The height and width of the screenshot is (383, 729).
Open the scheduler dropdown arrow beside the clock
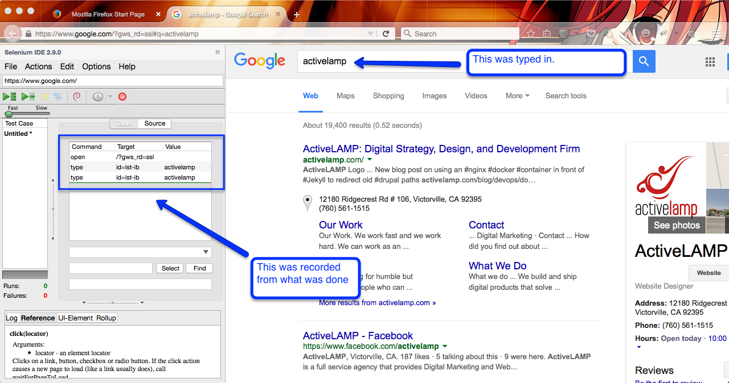pyautogui.click(x=110, y=97)
